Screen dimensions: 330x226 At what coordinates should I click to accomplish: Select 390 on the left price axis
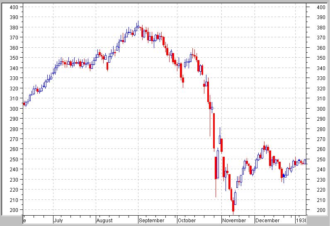click(14, 17)
